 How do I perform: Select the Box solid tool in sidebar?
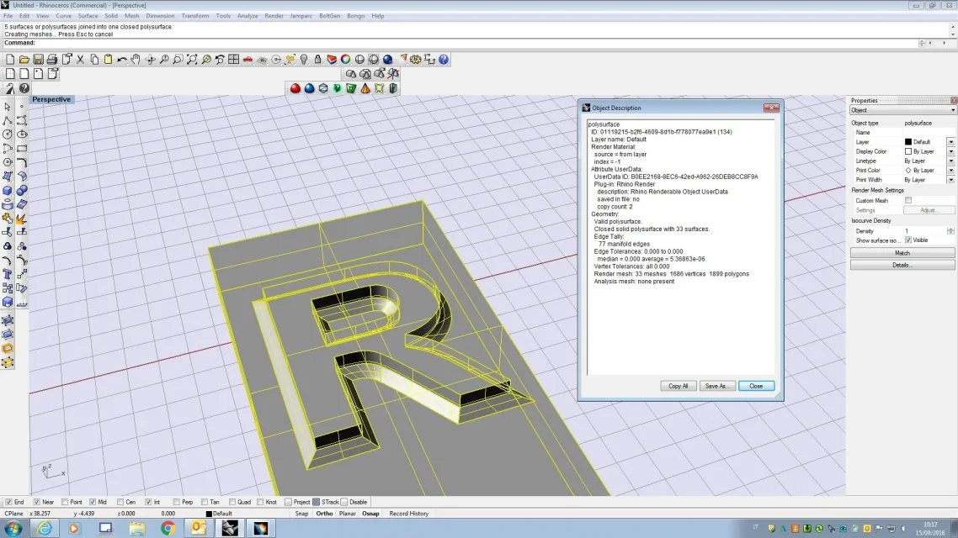tap(8, 190)
